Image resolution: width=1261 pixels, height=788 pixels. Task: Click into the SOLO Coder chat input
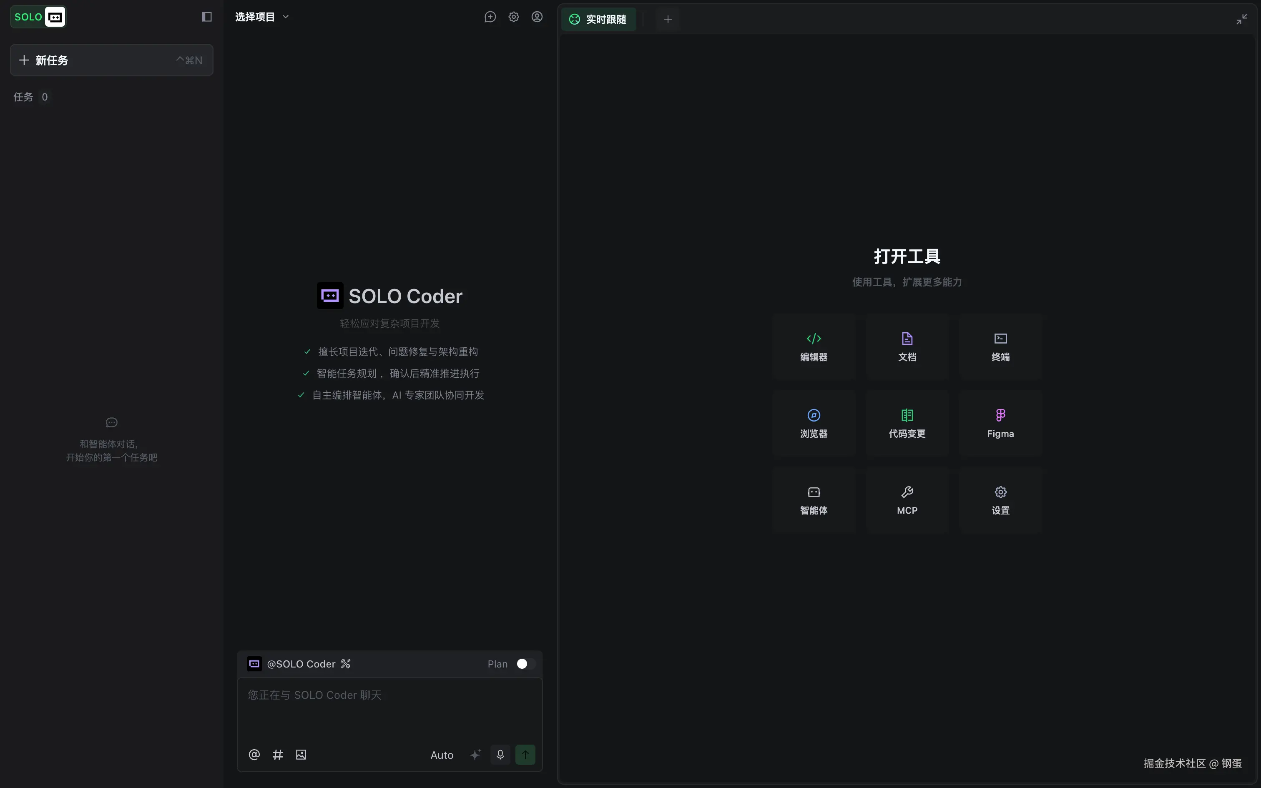tap(389, 709)
